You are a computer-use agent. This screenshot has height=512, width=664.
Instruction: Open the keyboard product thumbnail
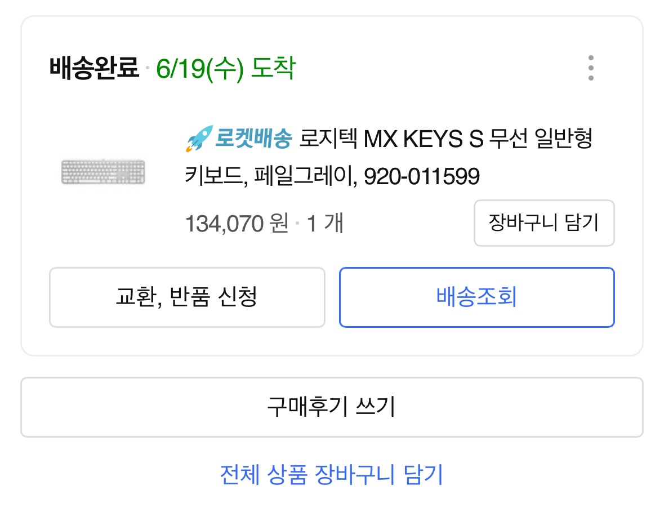103,171
